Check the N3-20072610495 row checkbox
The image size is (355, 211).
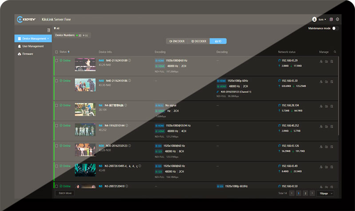coord(57,166)
